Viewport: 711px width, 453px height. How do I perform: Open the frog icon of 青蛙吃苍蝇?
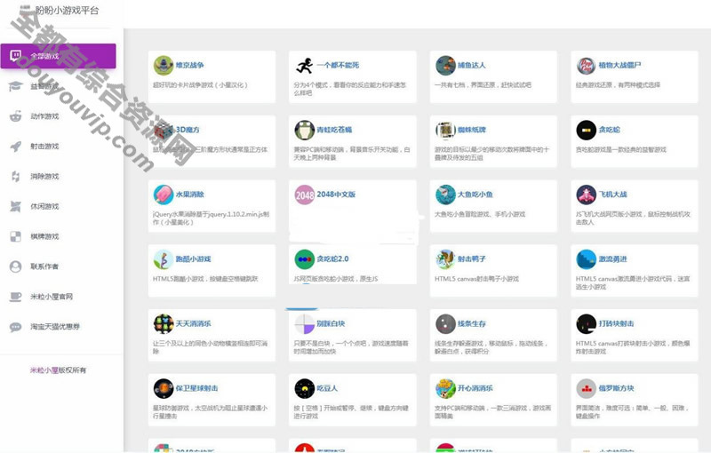point(304,130)
